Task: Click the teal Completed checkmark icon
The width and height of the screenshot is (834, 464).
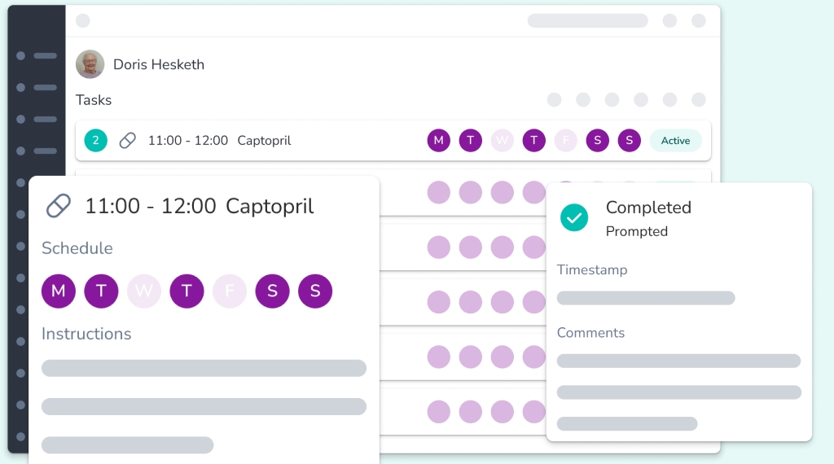Action: pos(574,217)
